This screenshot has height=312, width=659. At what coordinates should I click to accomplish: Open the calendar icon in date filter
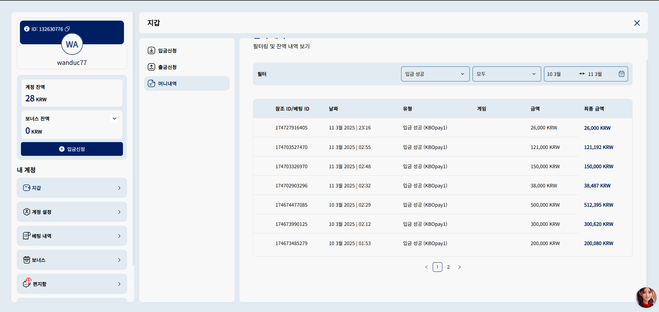tap(622, 74)
